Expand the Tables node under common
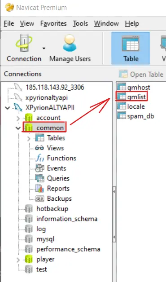 pyautogui.click(x=29, y=138)
